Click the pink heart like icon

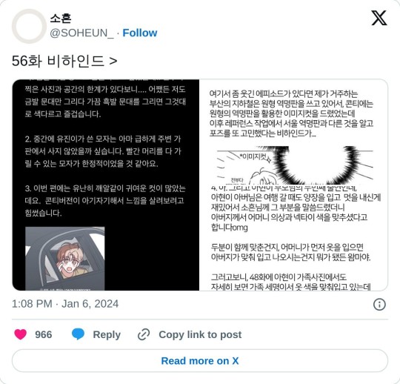[21, 334]
